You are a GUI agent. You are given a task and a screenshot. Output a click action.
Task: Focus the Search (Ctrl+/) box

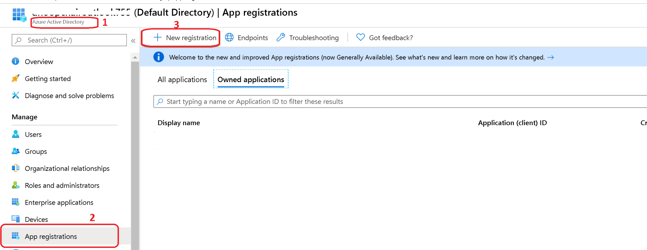pos(69,40)
